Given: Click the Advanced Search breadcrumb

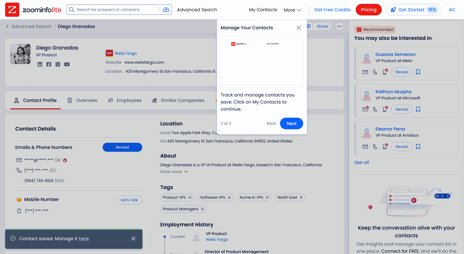Looking at the screenshot, I should click(32, 26).
